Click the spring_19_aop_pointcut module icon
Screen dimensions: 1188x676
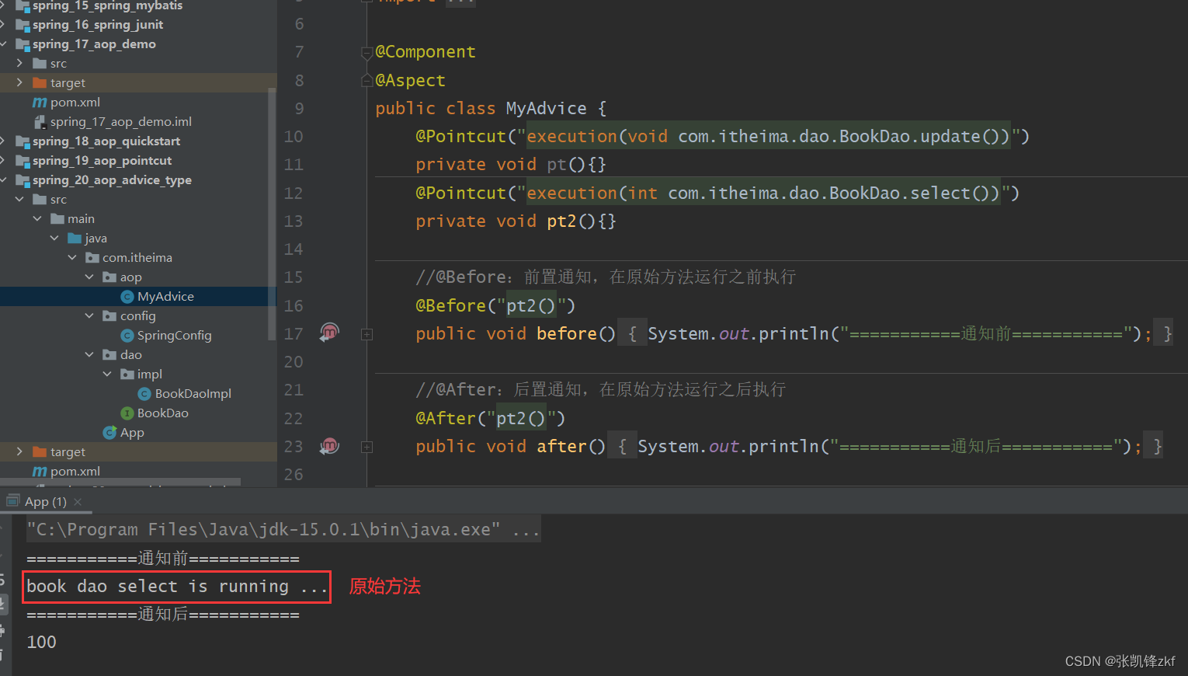(x=23, y=161)
